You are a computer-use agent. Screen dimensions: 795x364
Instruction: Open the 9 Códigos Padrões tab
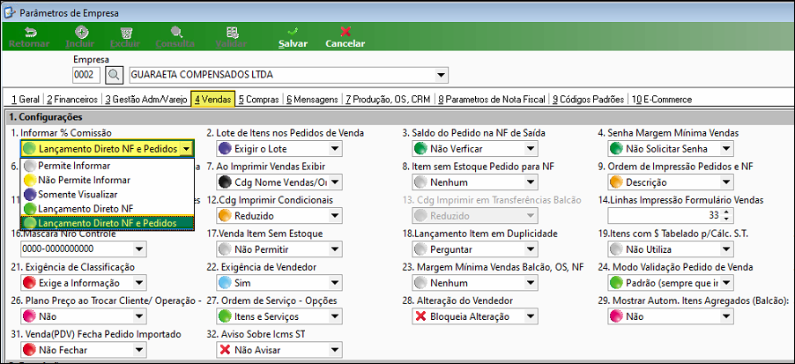[x=588, y=100]
